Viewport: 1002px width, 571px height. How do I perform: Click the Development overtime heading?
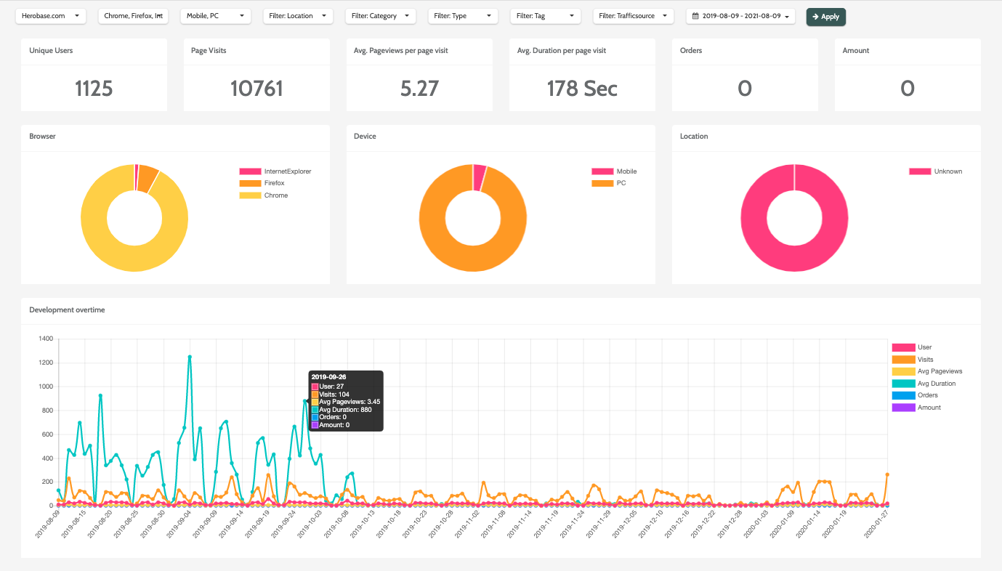point(67,309)
